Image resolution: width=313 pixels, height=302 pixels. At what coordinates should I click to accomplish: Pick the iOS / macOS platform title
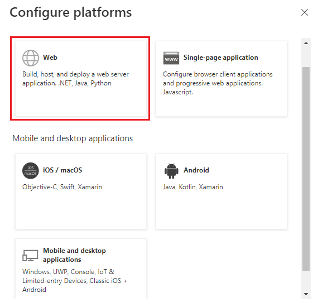tap(62, 170)
